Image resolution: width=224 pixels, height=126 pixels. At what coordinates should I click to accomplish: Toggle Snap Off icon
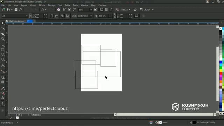[x=117, y=10]
